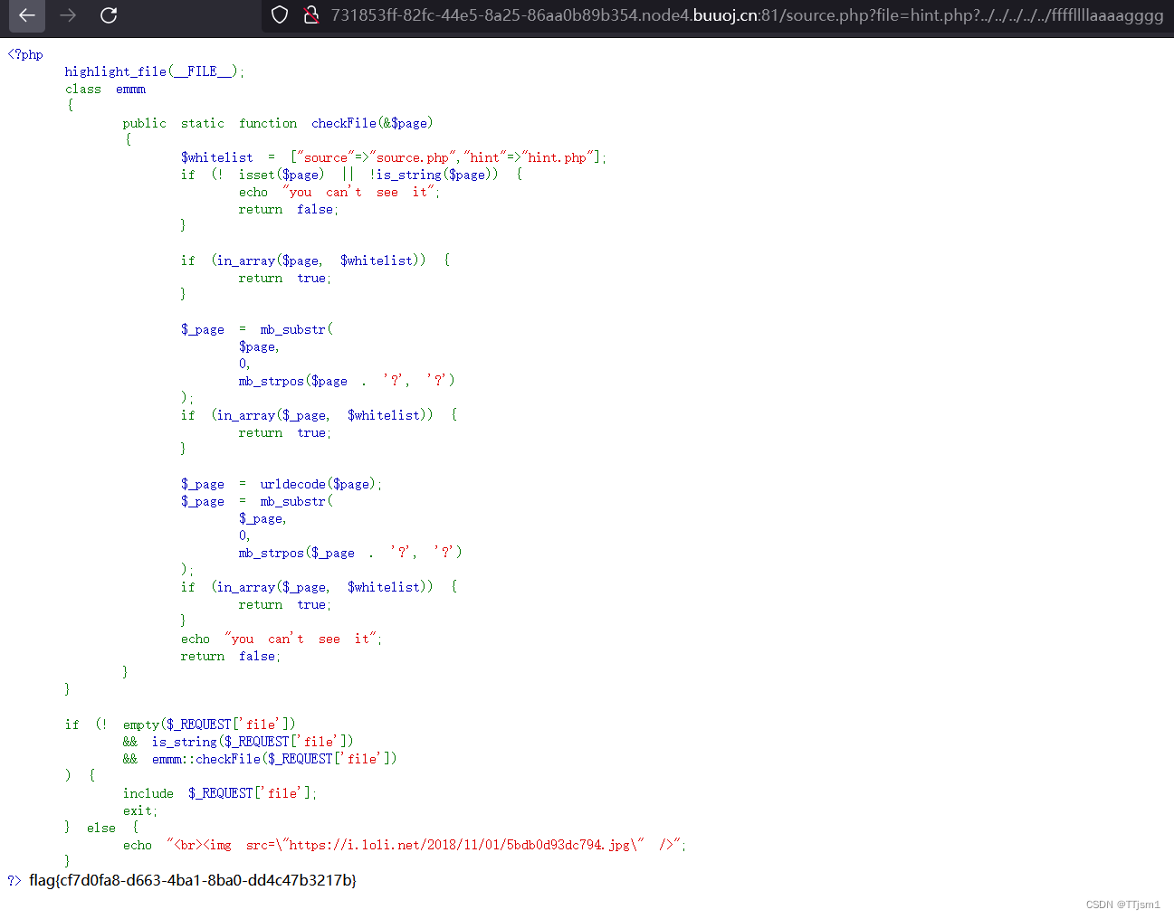The image size is (1174, 919).
Task: Select the first mb_substr( assignment line
Action: coord(257,329)
